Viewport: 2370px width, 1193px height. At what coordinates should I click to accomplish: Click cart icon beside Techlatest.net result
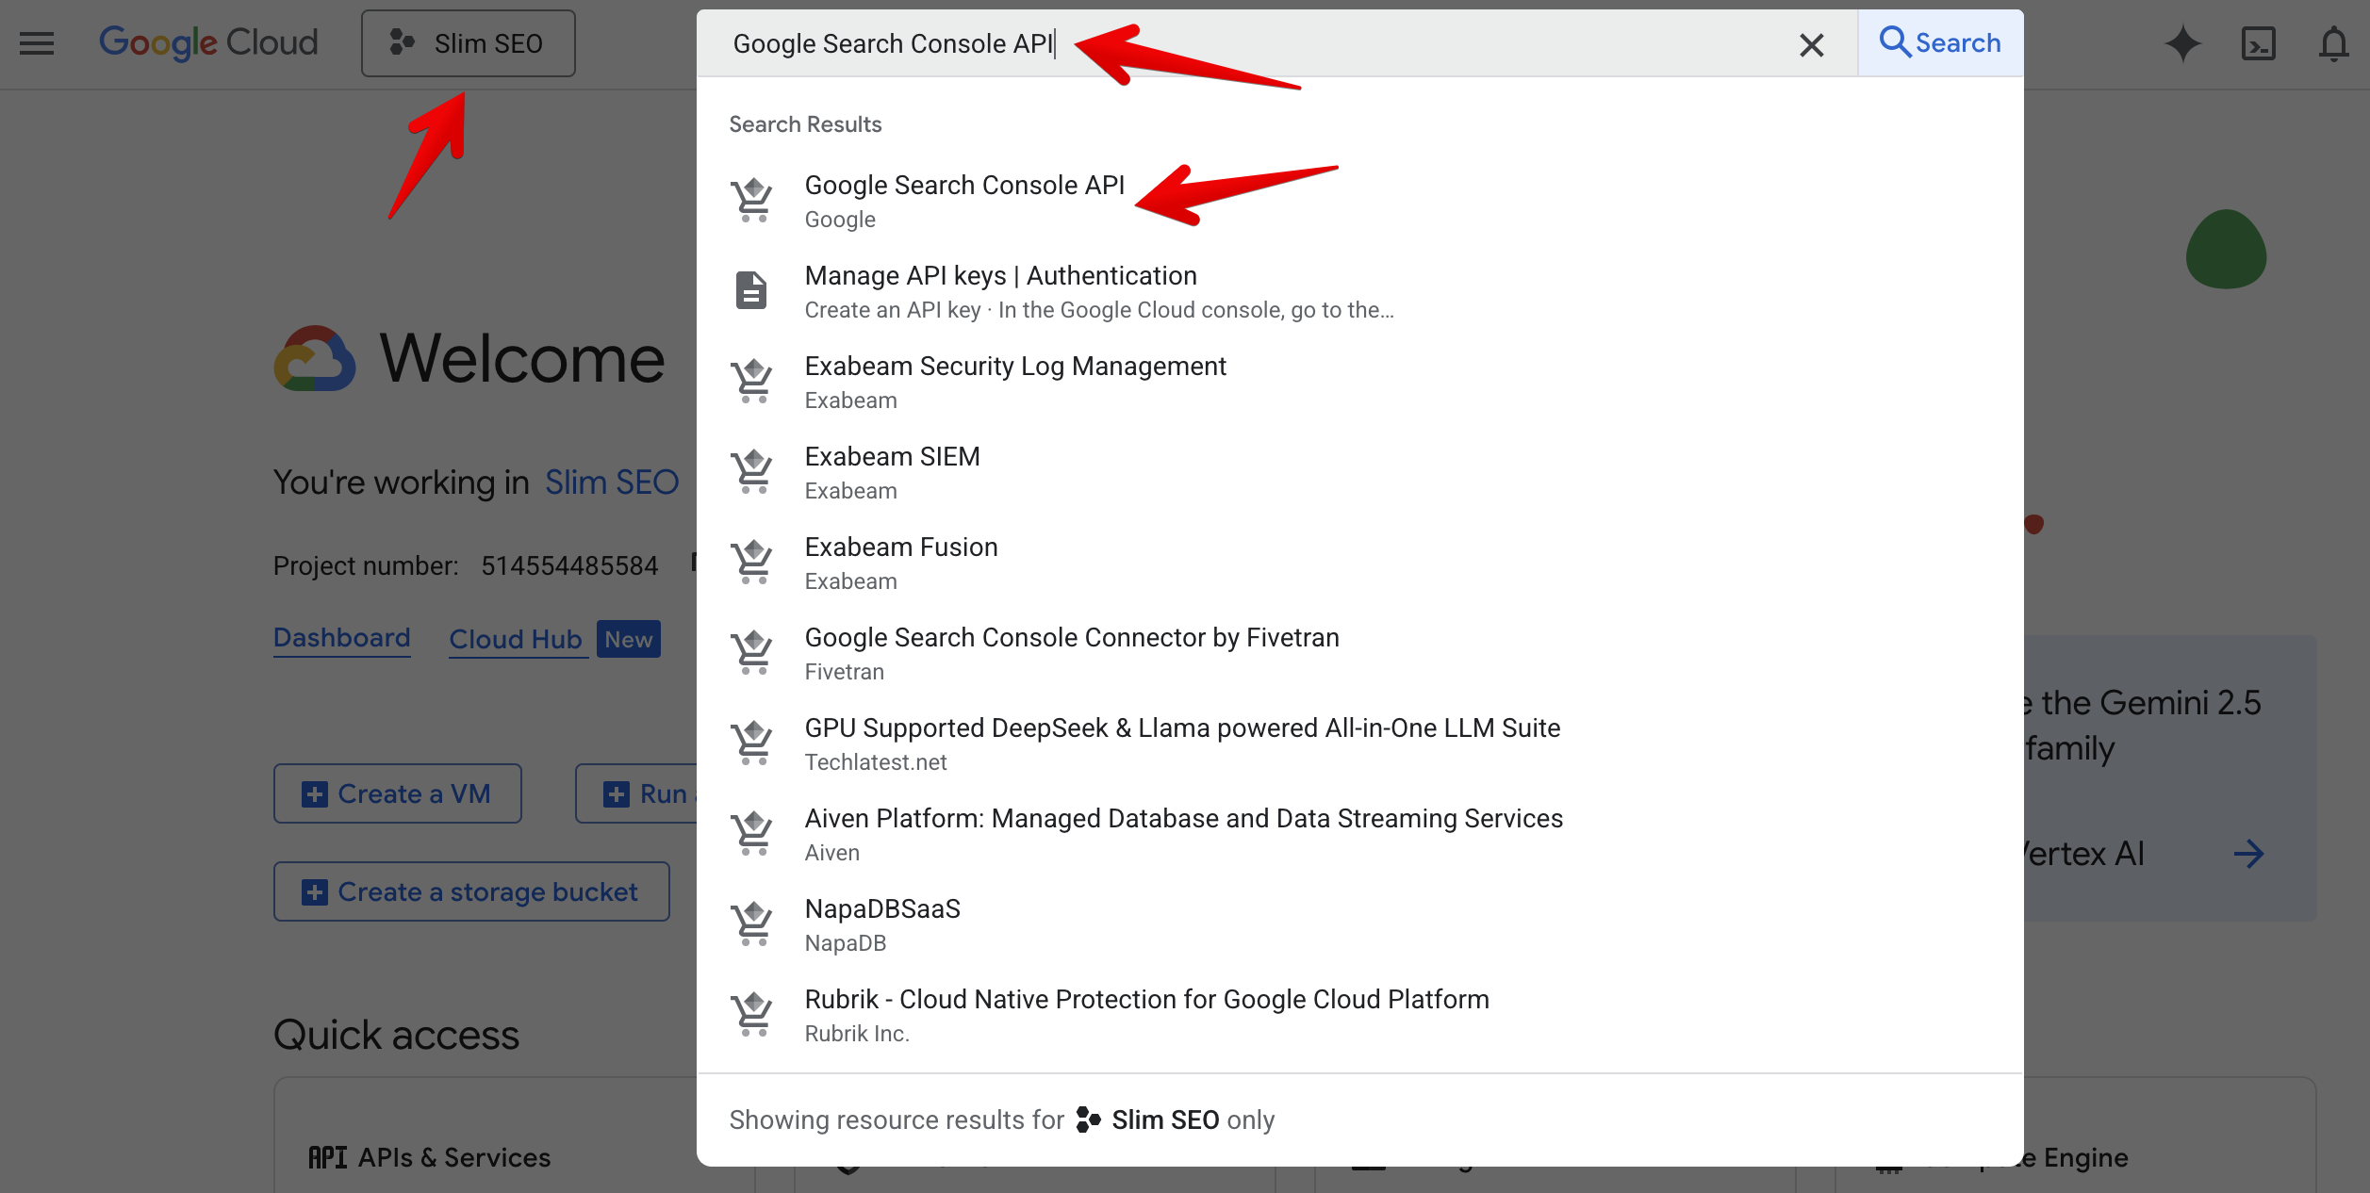[x=752, y=743]
